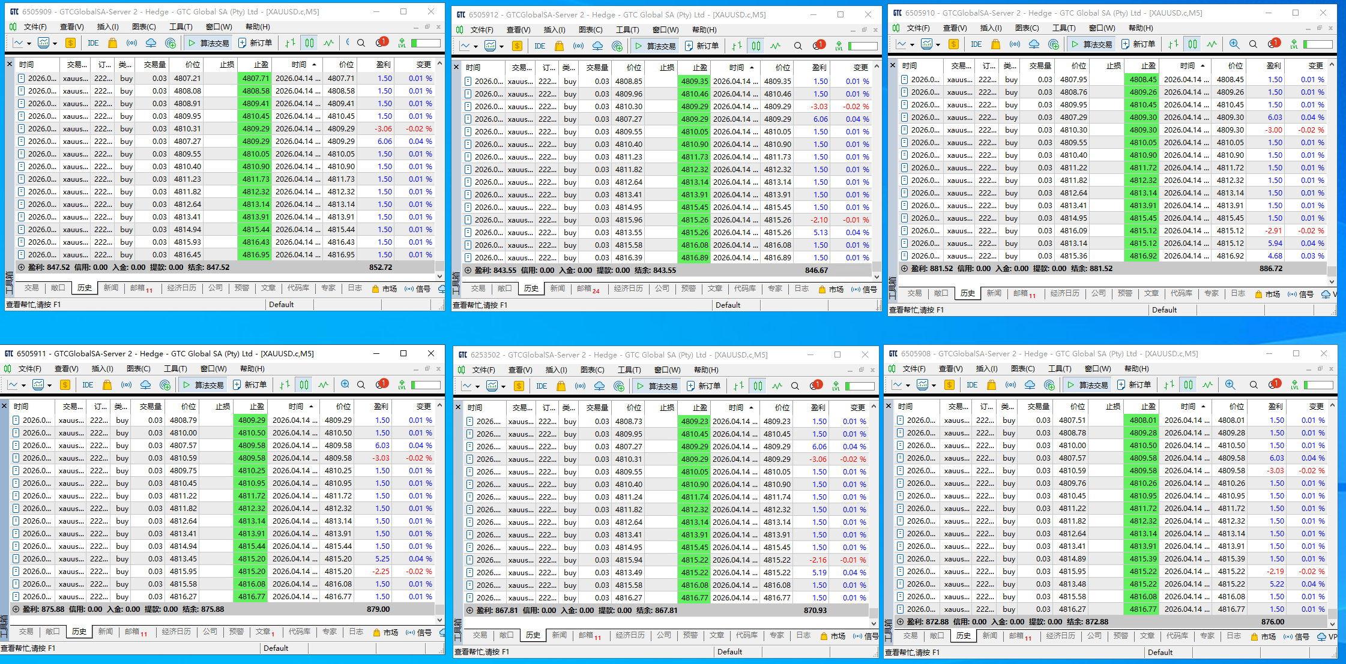Image resolution: width=1346 pixels, height=664 pixels.
Task: Click the green connection level bar in window 6505909
Action: point(426,43)
